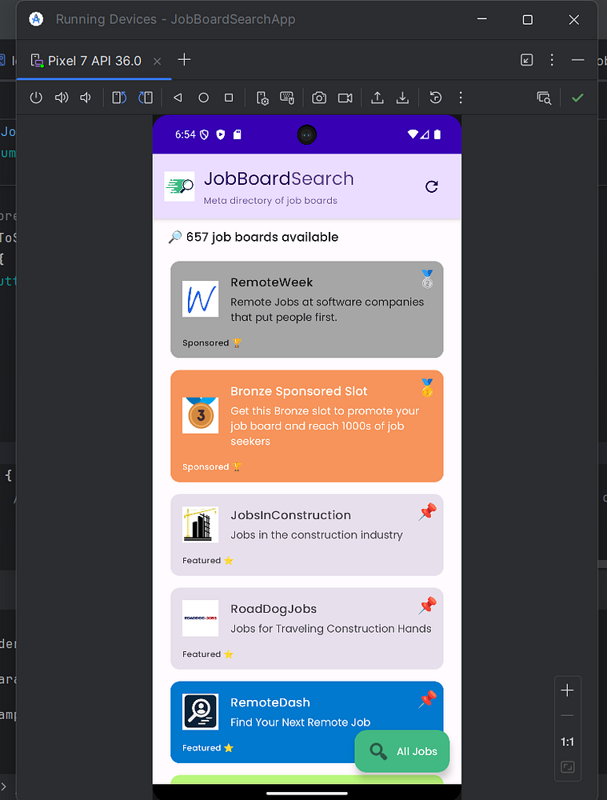This screenshot has width=607, height=800.
Task: Click the emulator power button icon
Action: tap(36, 98)
